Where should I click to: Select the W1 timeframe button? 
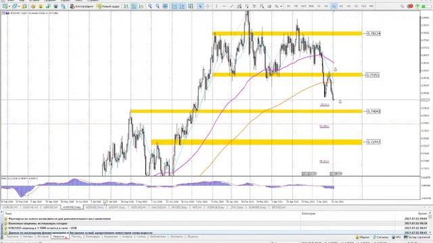(341, 6)
